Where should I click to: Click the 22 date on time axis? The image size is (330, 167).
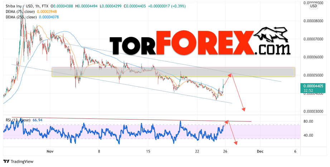pyautogui.click(x=197, y=151)
